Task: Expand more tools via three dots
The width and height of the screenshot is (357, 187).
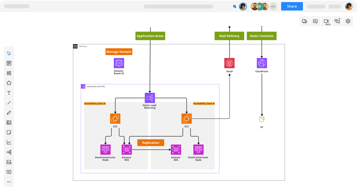Action: point(9,182)
